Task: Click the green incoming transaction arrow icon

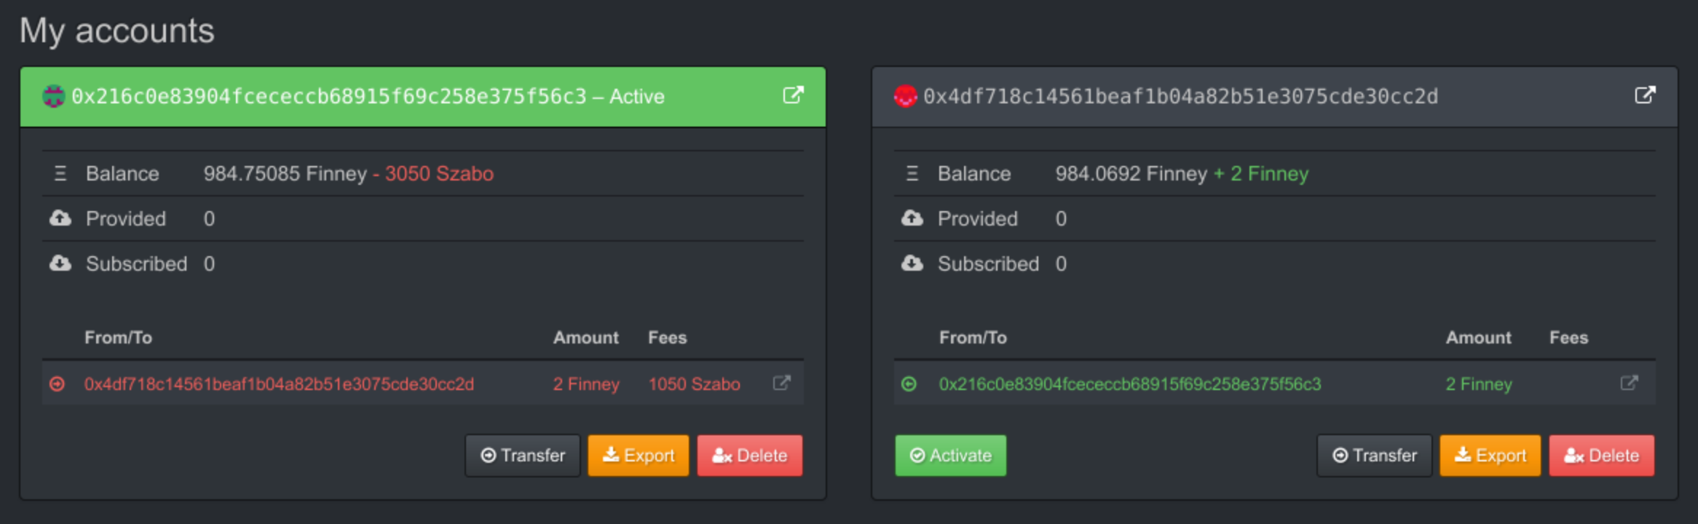Action: [x=909, y=384]
